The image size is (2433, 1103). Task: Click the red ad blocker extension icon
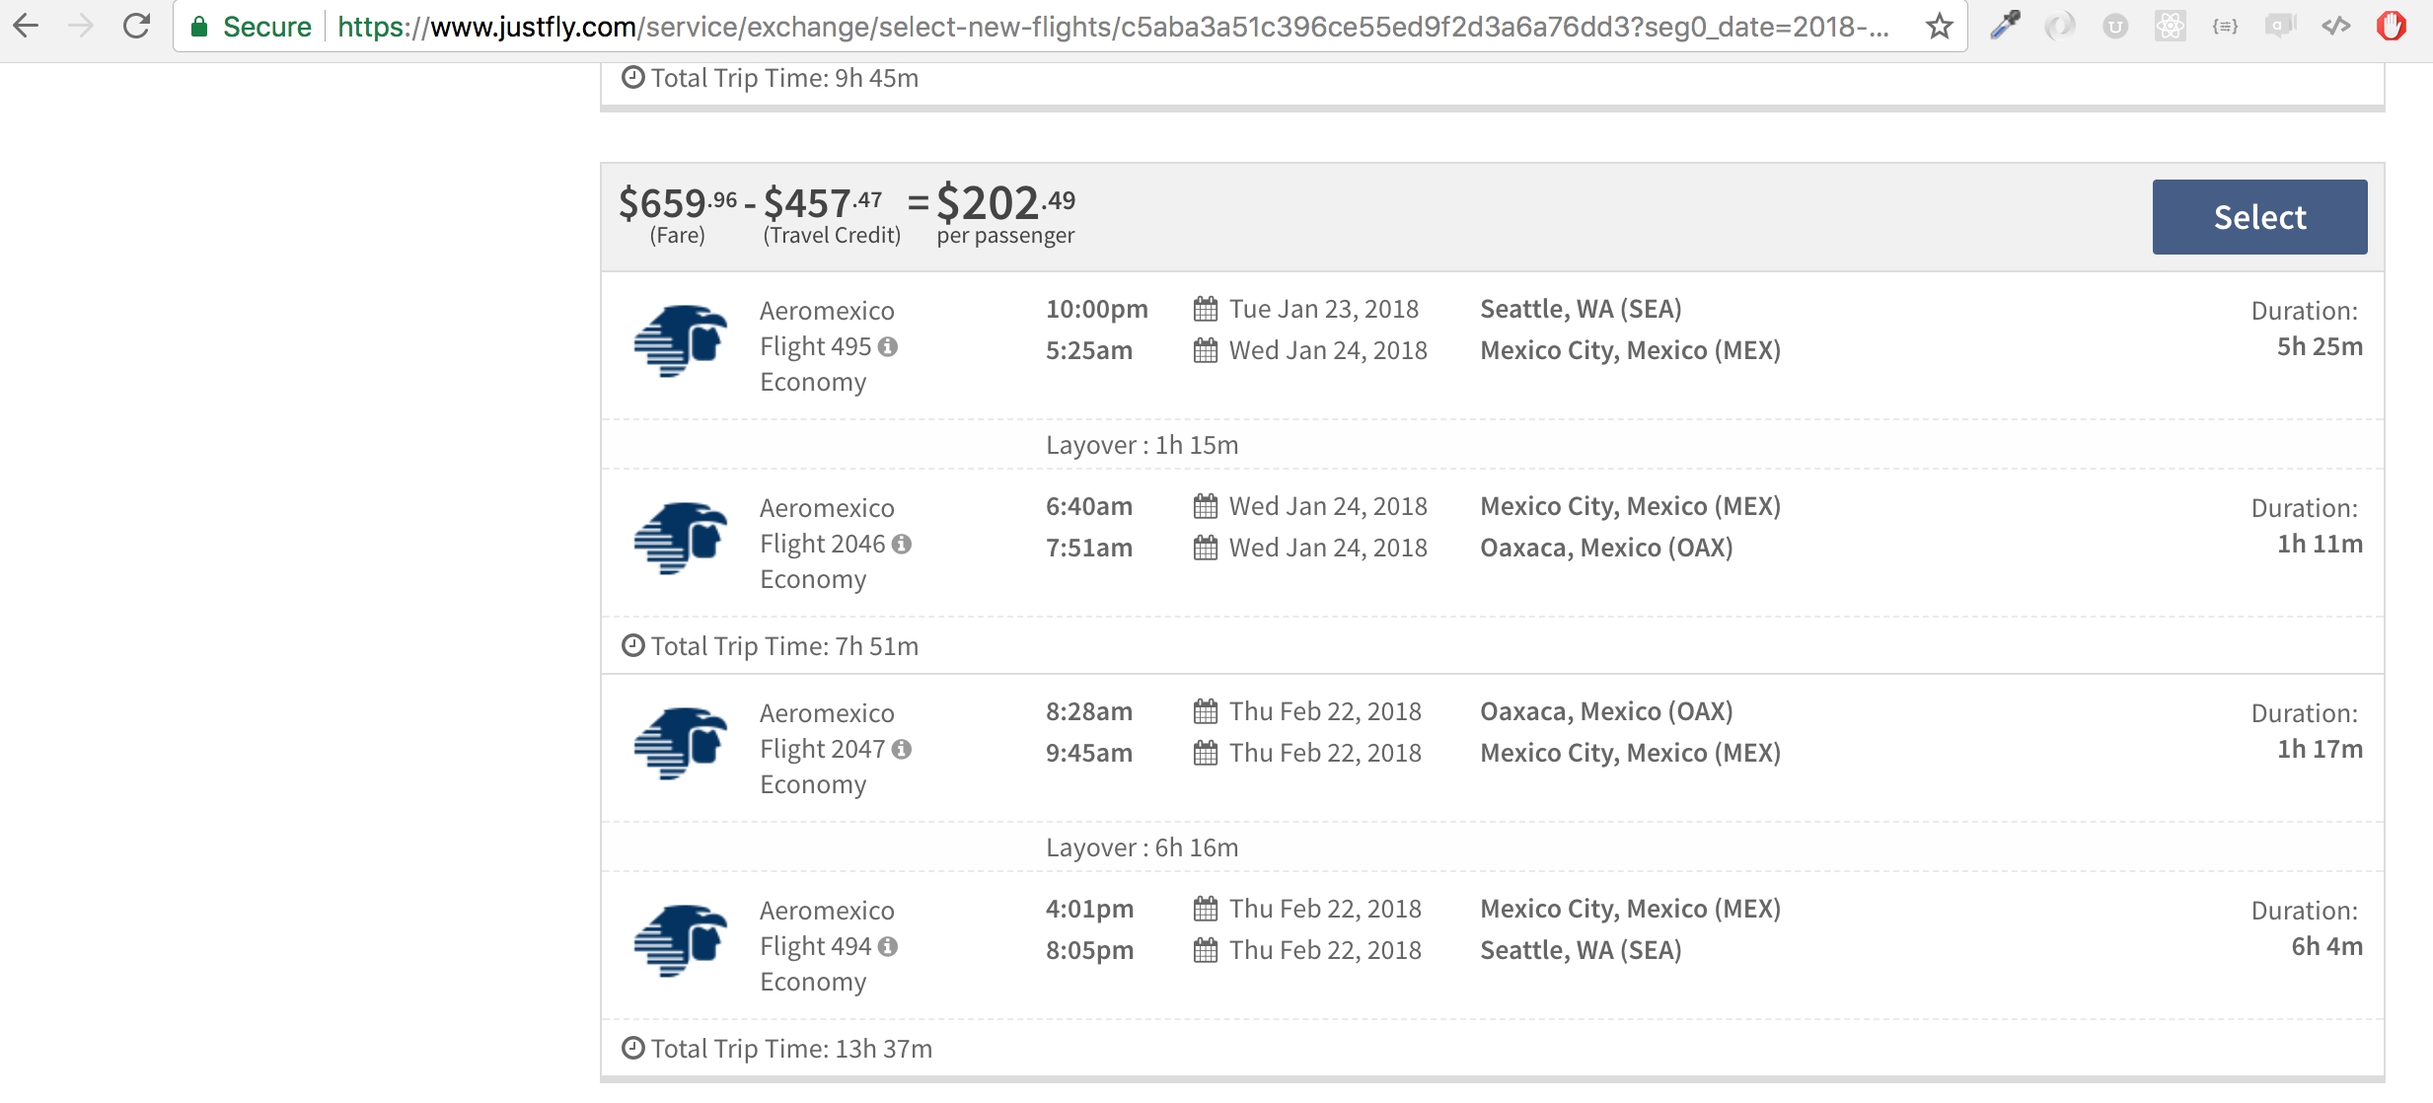pyautogui.click(x=2392, y=26)
